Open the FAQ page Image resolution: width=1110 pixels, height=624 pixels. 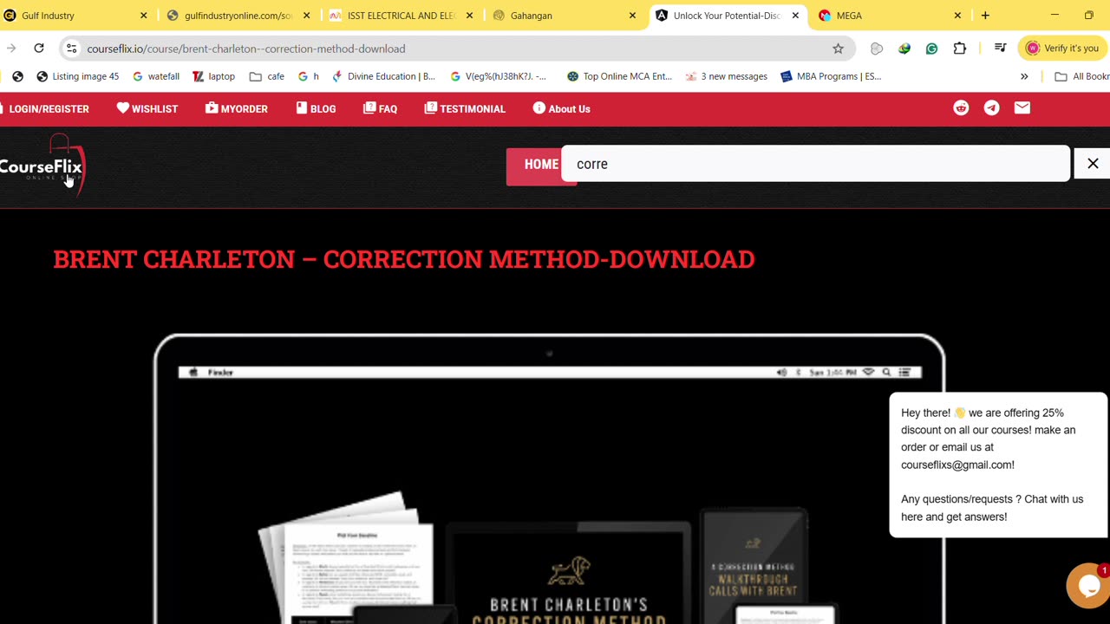tap(380, 109)
